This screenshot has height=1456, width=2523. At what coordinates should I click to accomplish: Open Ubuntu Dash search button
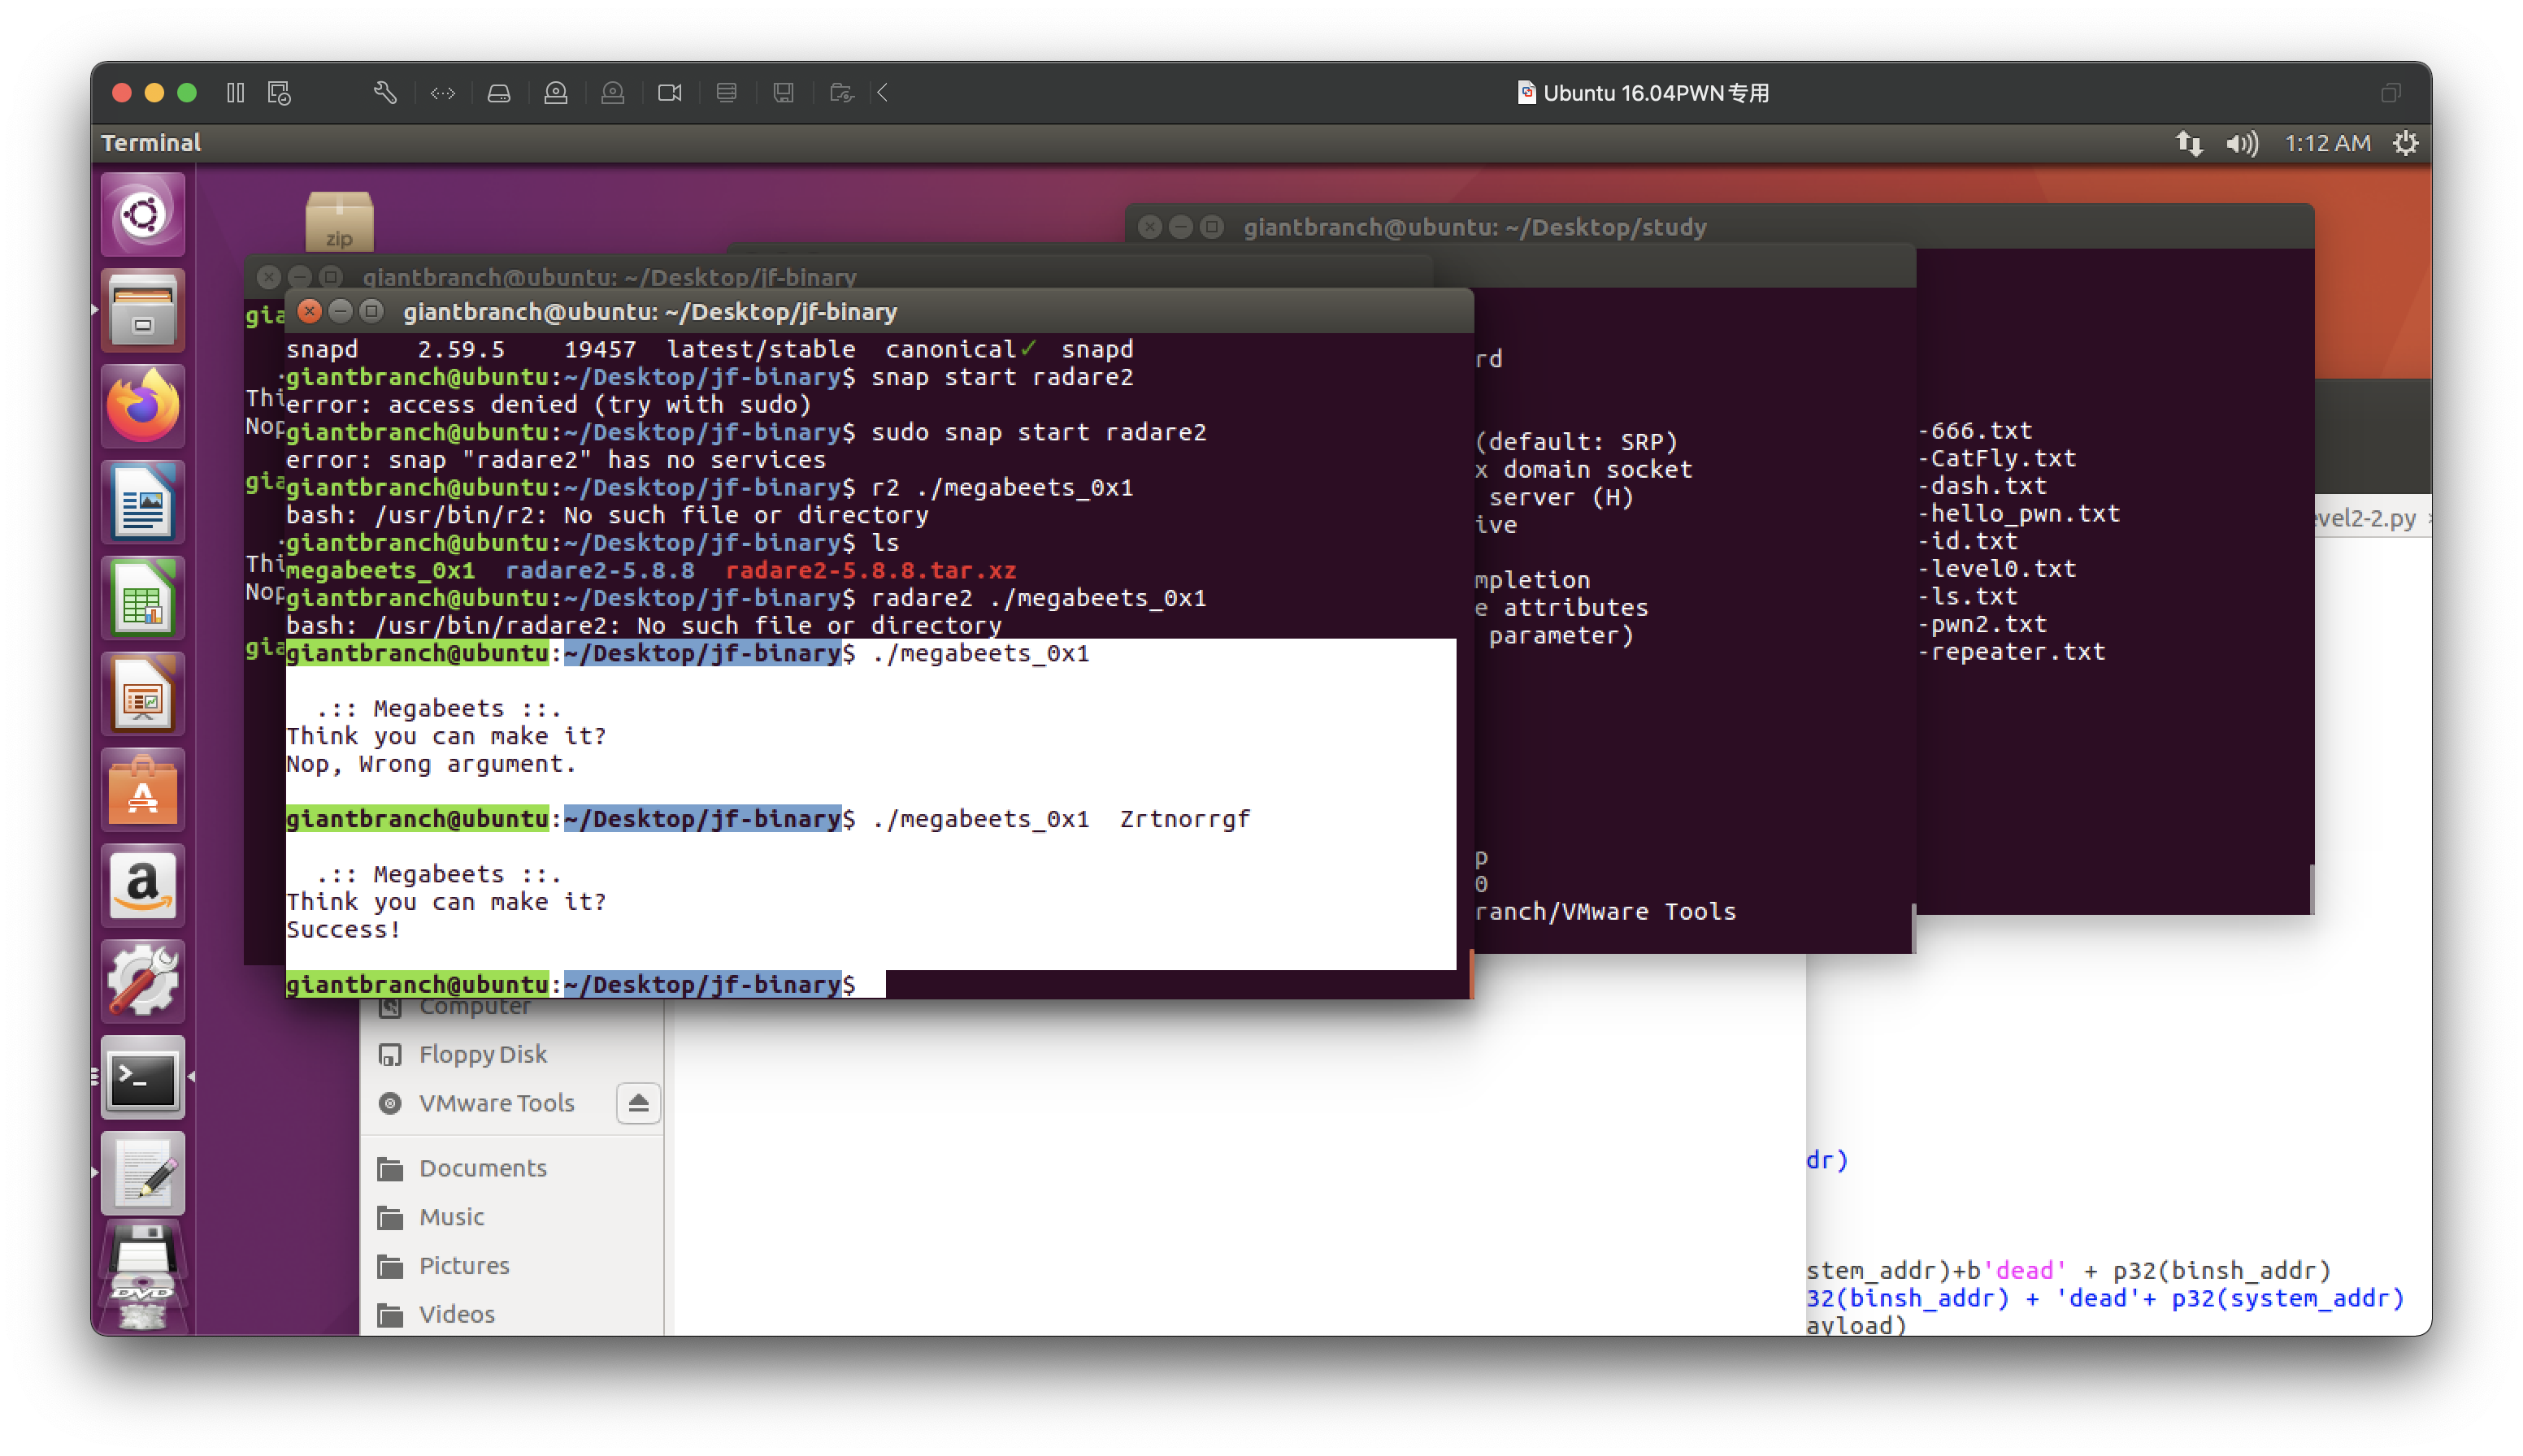pyautogui.click(x=143, y=213)
